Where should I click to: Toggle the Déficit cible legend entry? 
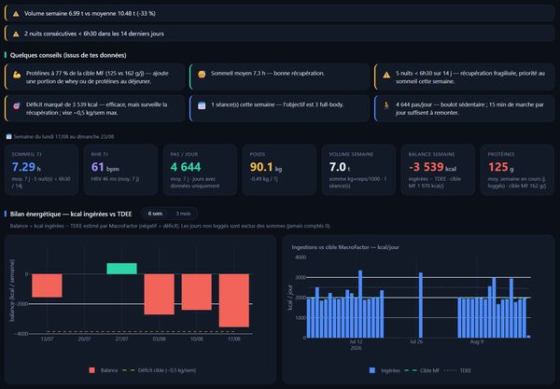pos(159,370)
